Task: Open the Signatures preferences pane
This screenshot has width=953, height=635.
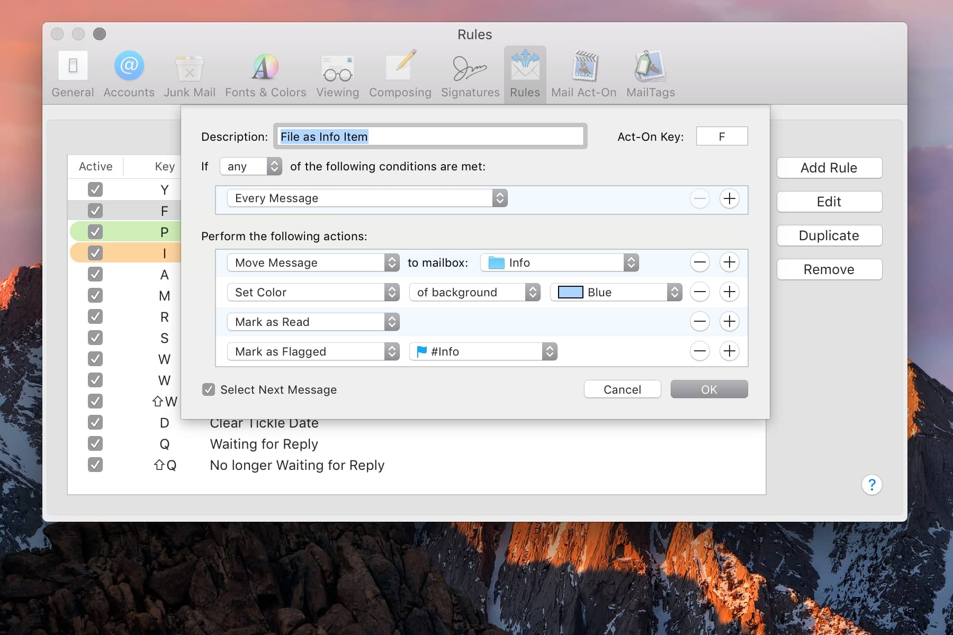Action: [470, 74]
